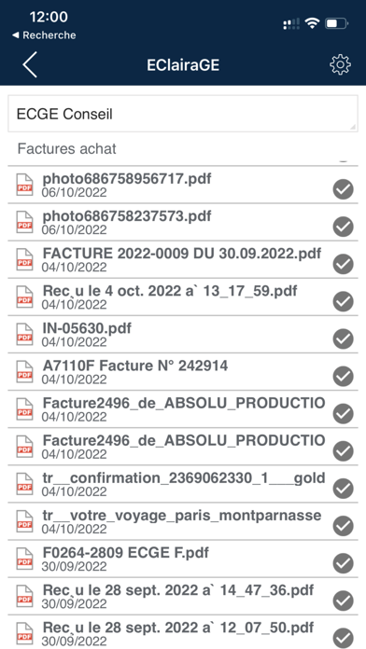Screen dimensions: 366x649
Task: Return to Recherche app in status bar
Action: coord(44,35)
